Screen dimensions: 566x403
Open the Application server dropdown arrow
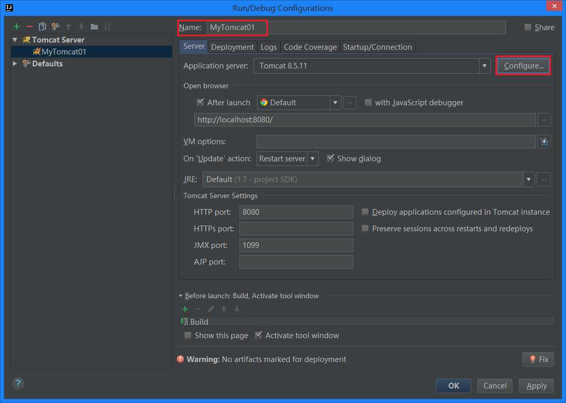pos(485,66)
